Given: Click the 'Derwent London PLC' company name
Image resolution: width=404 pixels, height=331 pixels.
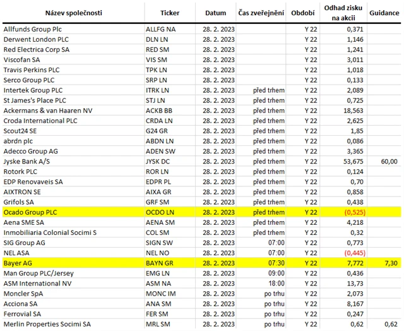Looking at the screenshot, I should pos(36,39).
